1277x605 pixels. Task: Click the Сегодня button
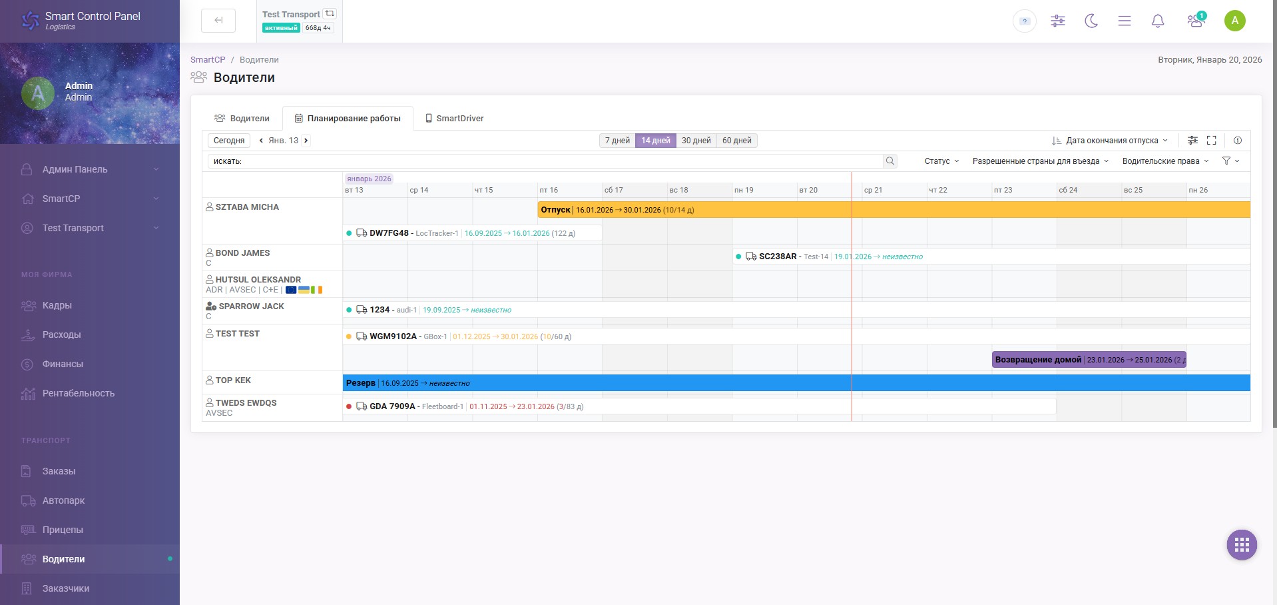tap(229, 141)
